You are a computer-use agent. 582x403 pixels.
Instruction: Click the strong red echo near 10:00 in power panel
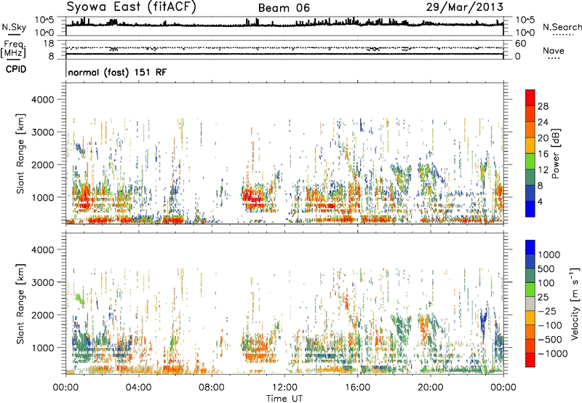pyautogui.click(x=254, y=199)
